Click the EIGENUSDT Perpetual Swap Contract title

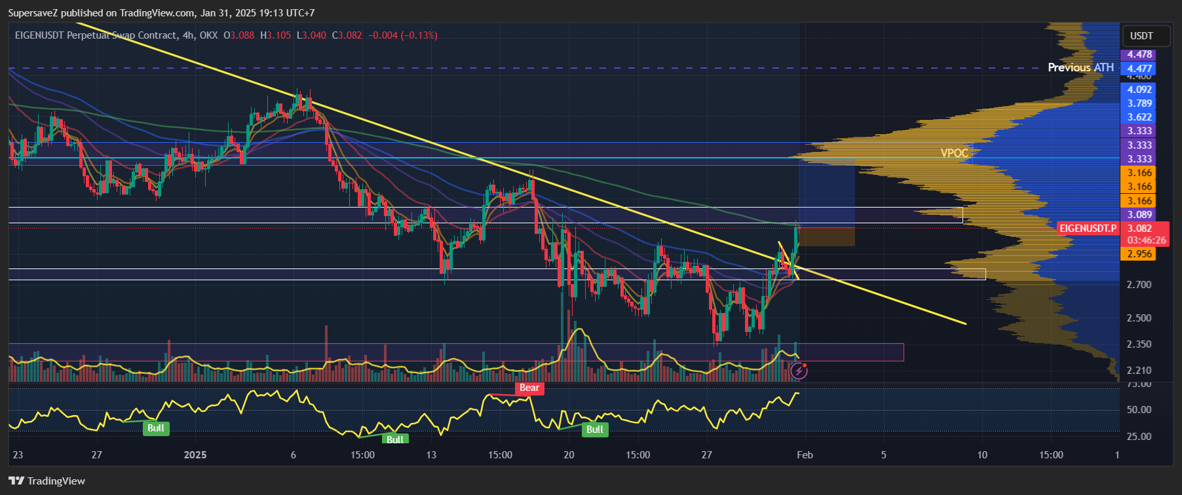[96, 35]
